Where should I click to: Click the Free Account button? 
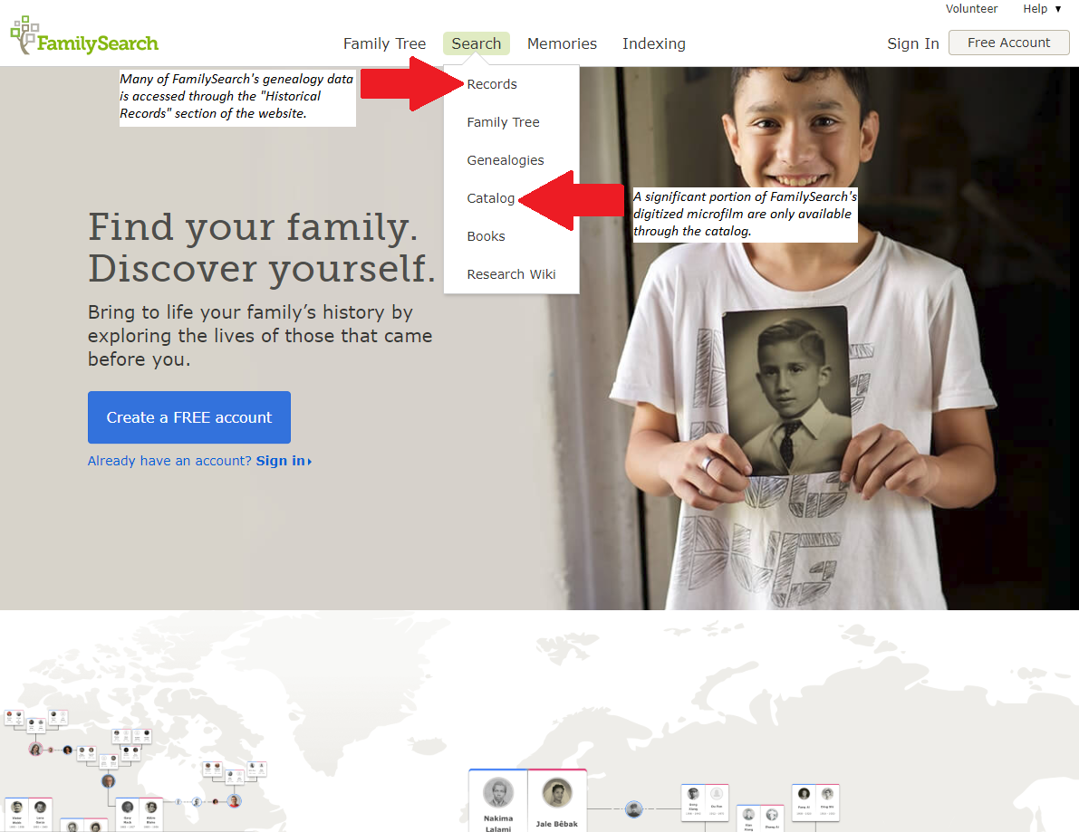(x=1008, y=43)
